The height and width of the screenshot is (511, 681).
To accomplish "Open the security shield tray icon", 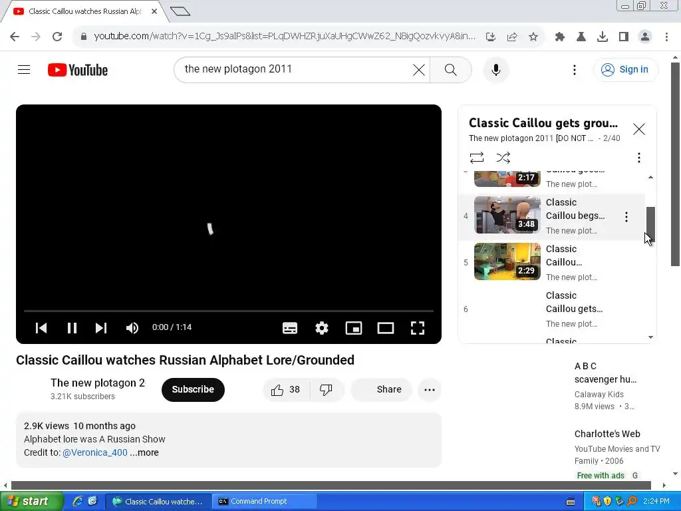I will (x=607, y=502).
